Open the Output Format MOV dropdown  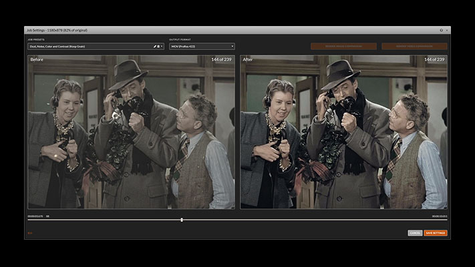[x=202, y=46]
